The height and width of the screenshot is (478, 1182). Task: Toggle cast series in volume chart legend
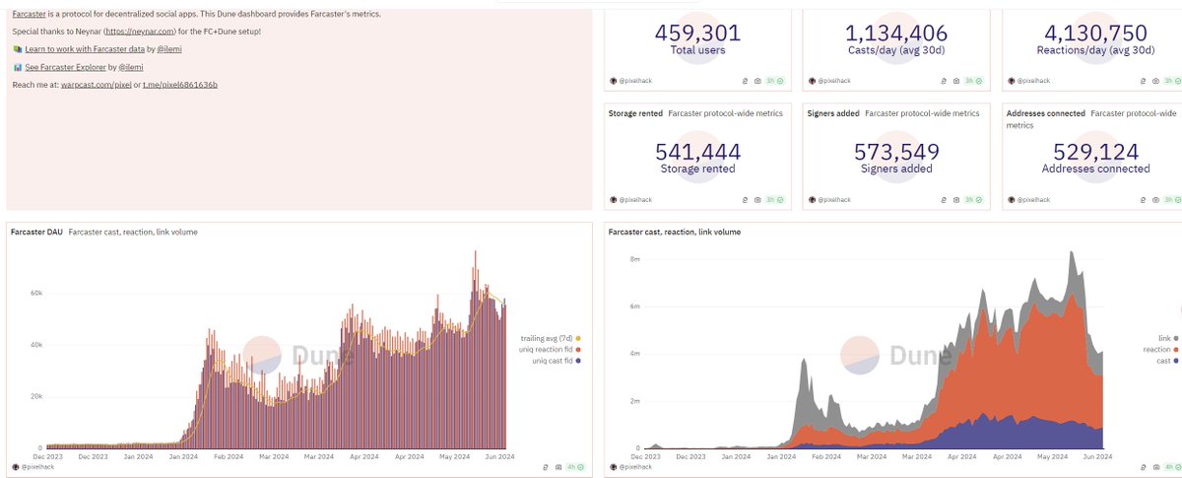point(1167,361)
